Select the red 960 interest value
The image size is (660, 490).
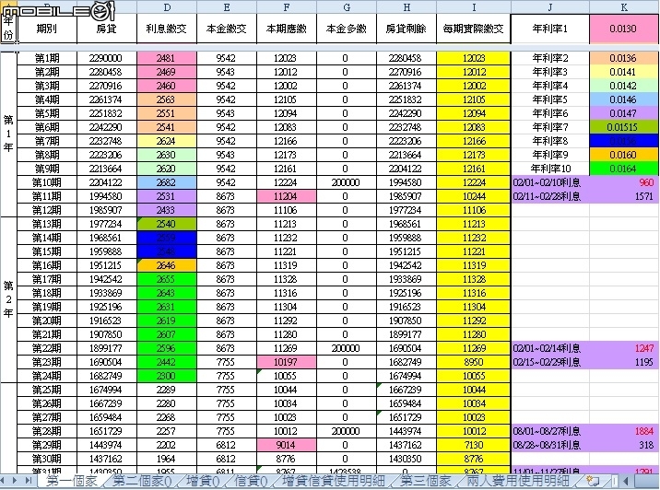(x=624, y=182)
